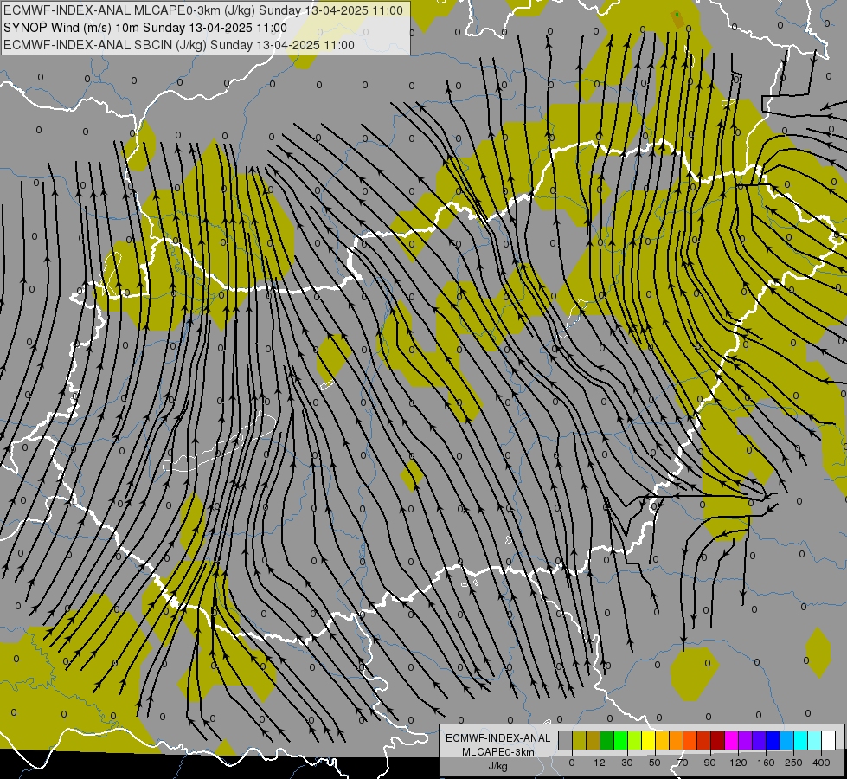
Task: Choose the cyan legend swatch
Action: 800,740
